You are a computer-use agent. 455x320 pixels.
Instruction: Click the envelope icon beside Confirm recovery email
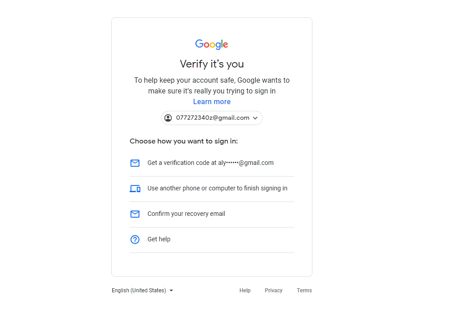135,214
